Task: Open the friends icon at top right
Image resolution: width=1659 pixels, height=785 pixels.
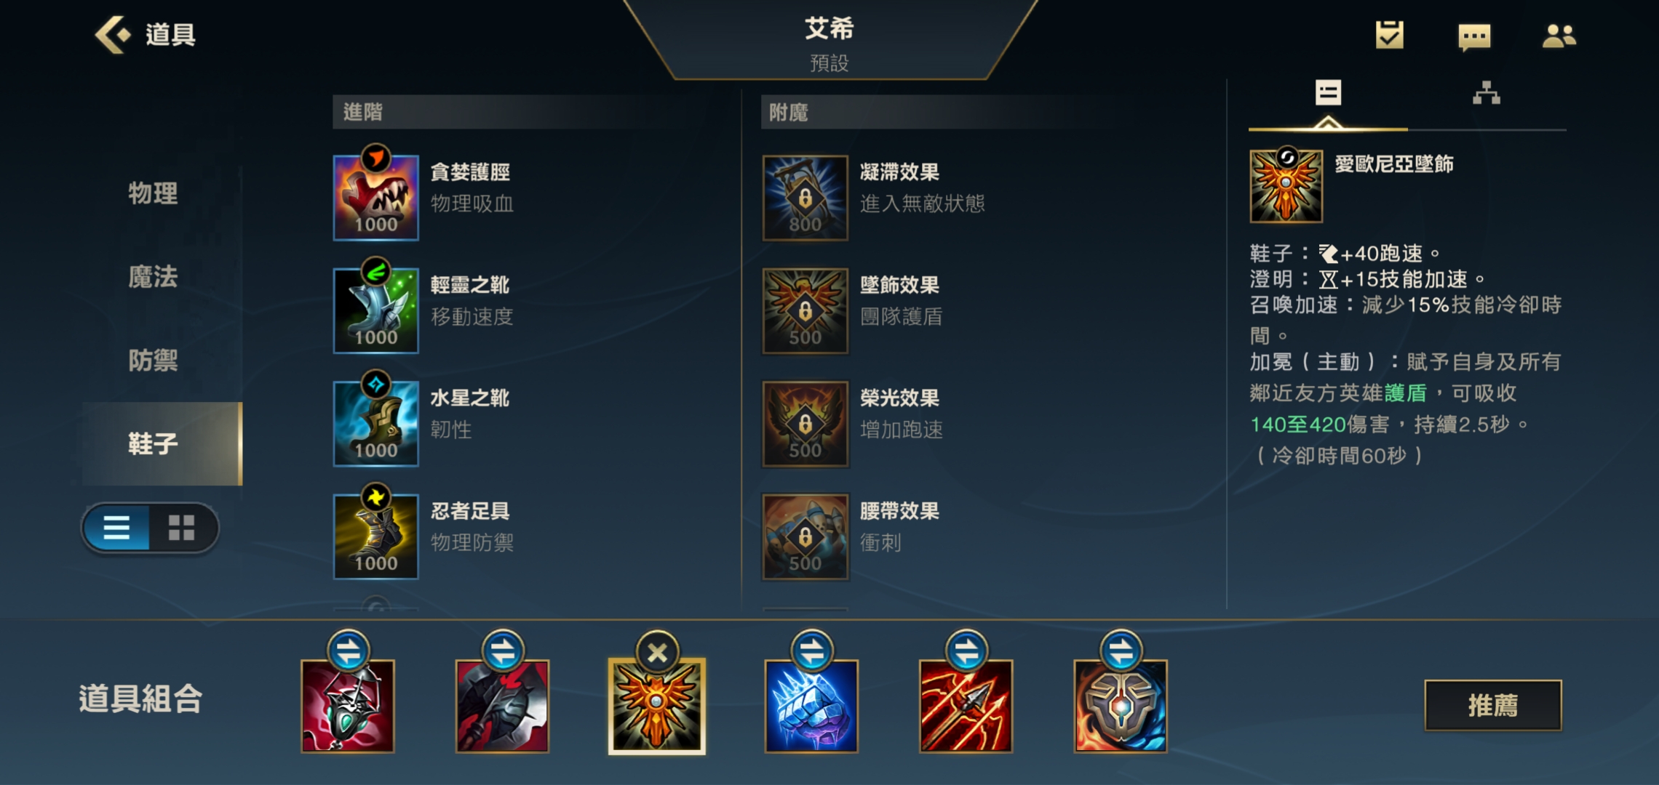Action: pos(1559,36)
